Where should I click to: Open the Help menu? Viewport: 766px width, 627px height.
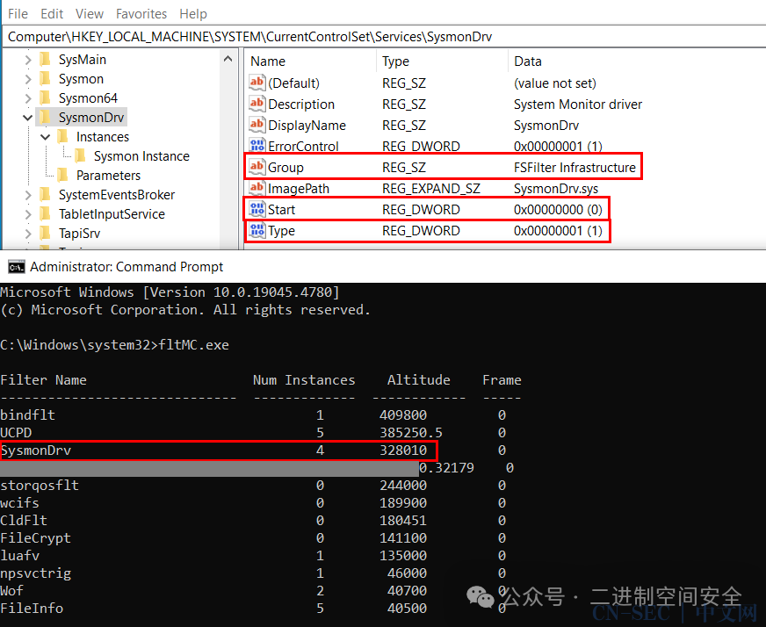(193, 14)
